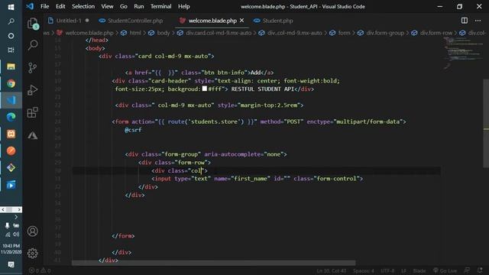Click the Windows Start button
Screen dimensions: 489x275
11,7
